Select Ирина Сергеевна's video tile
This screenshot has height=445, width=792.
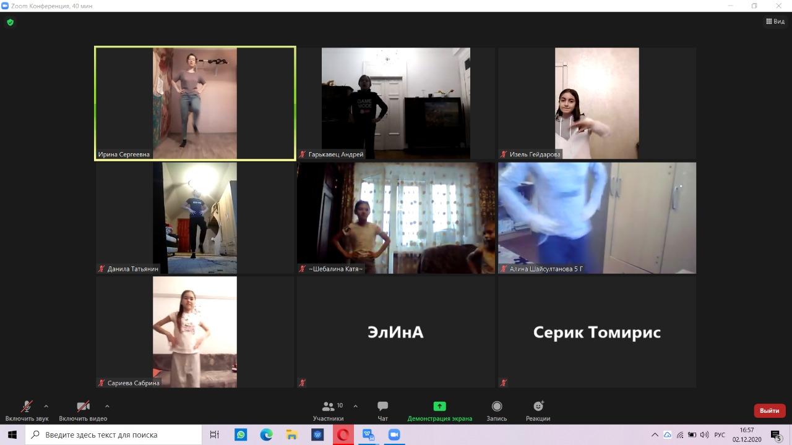195,103
